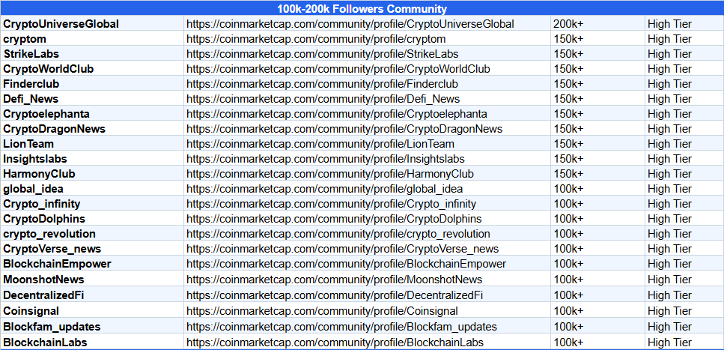This screenshot has height=350, width=724.
Task: Open the cryptom profile link
Action: point(316,39)
